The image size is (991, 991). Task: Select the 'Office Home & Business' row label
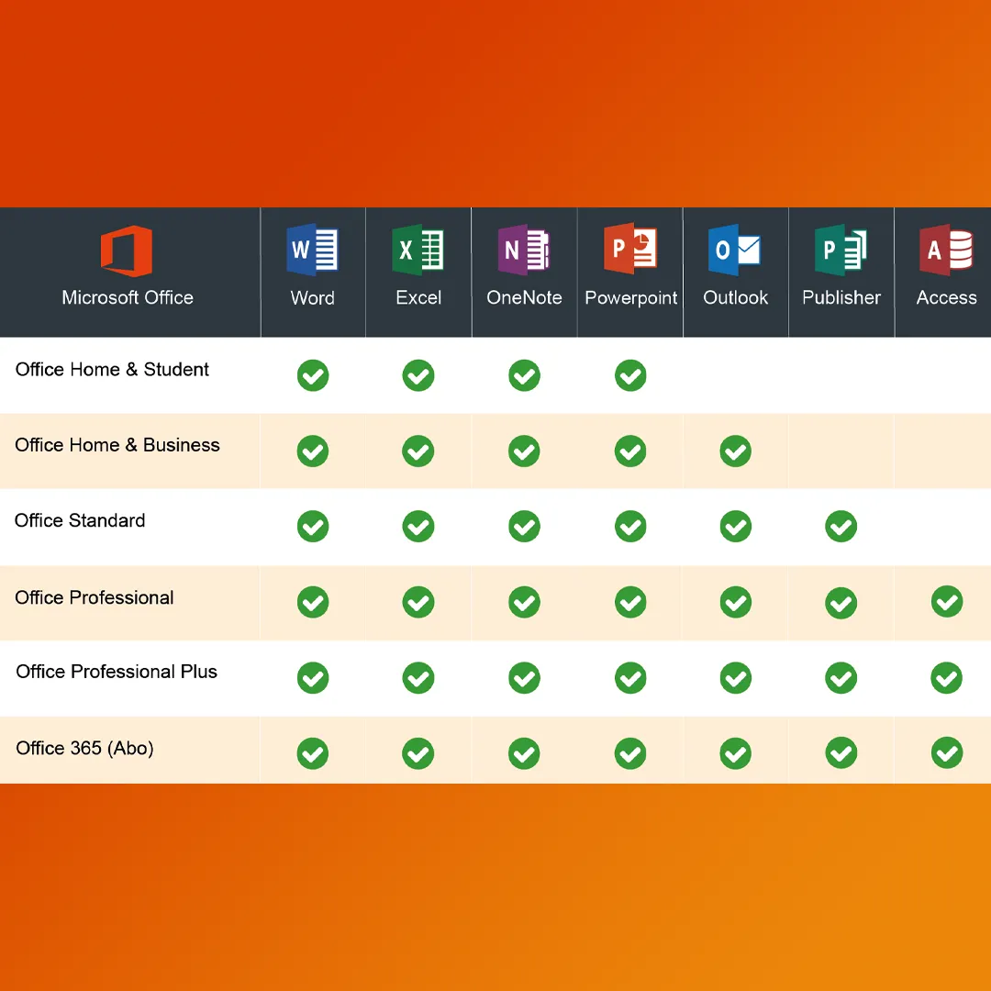coord(117,445)
